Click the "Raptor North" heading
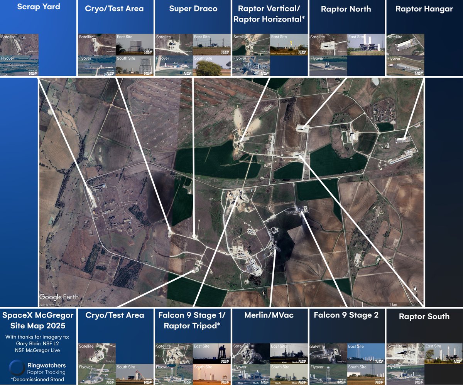463x385 pixels. click(346, 9)
